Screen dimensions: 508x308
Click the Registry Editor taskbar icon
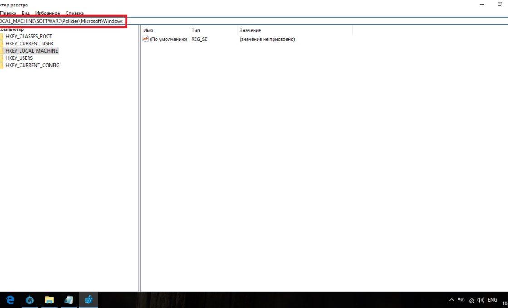88,300
